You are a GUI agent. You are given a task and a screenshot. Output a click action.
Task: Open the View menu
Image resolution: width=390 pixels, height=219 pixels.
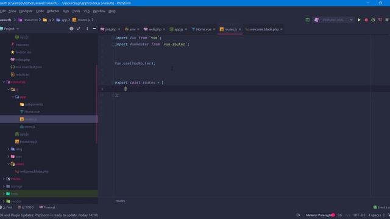tap(12, 11)
